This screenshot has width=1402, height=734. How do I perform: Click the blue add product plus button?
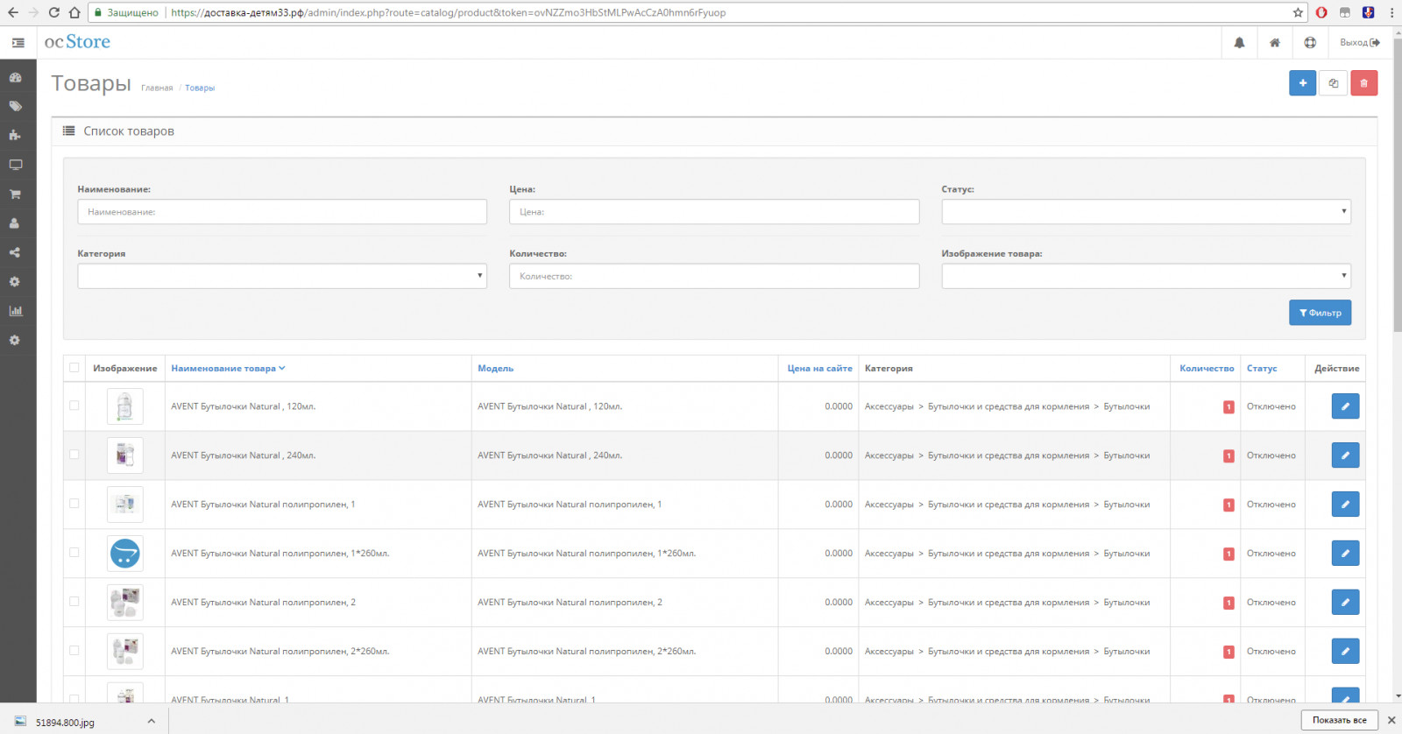coord(1303,83)
